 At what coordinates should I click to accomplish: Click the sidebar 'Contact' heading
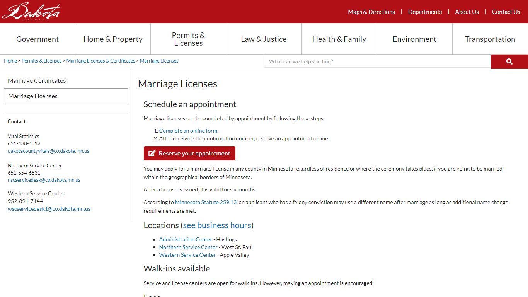pos(17,121)
